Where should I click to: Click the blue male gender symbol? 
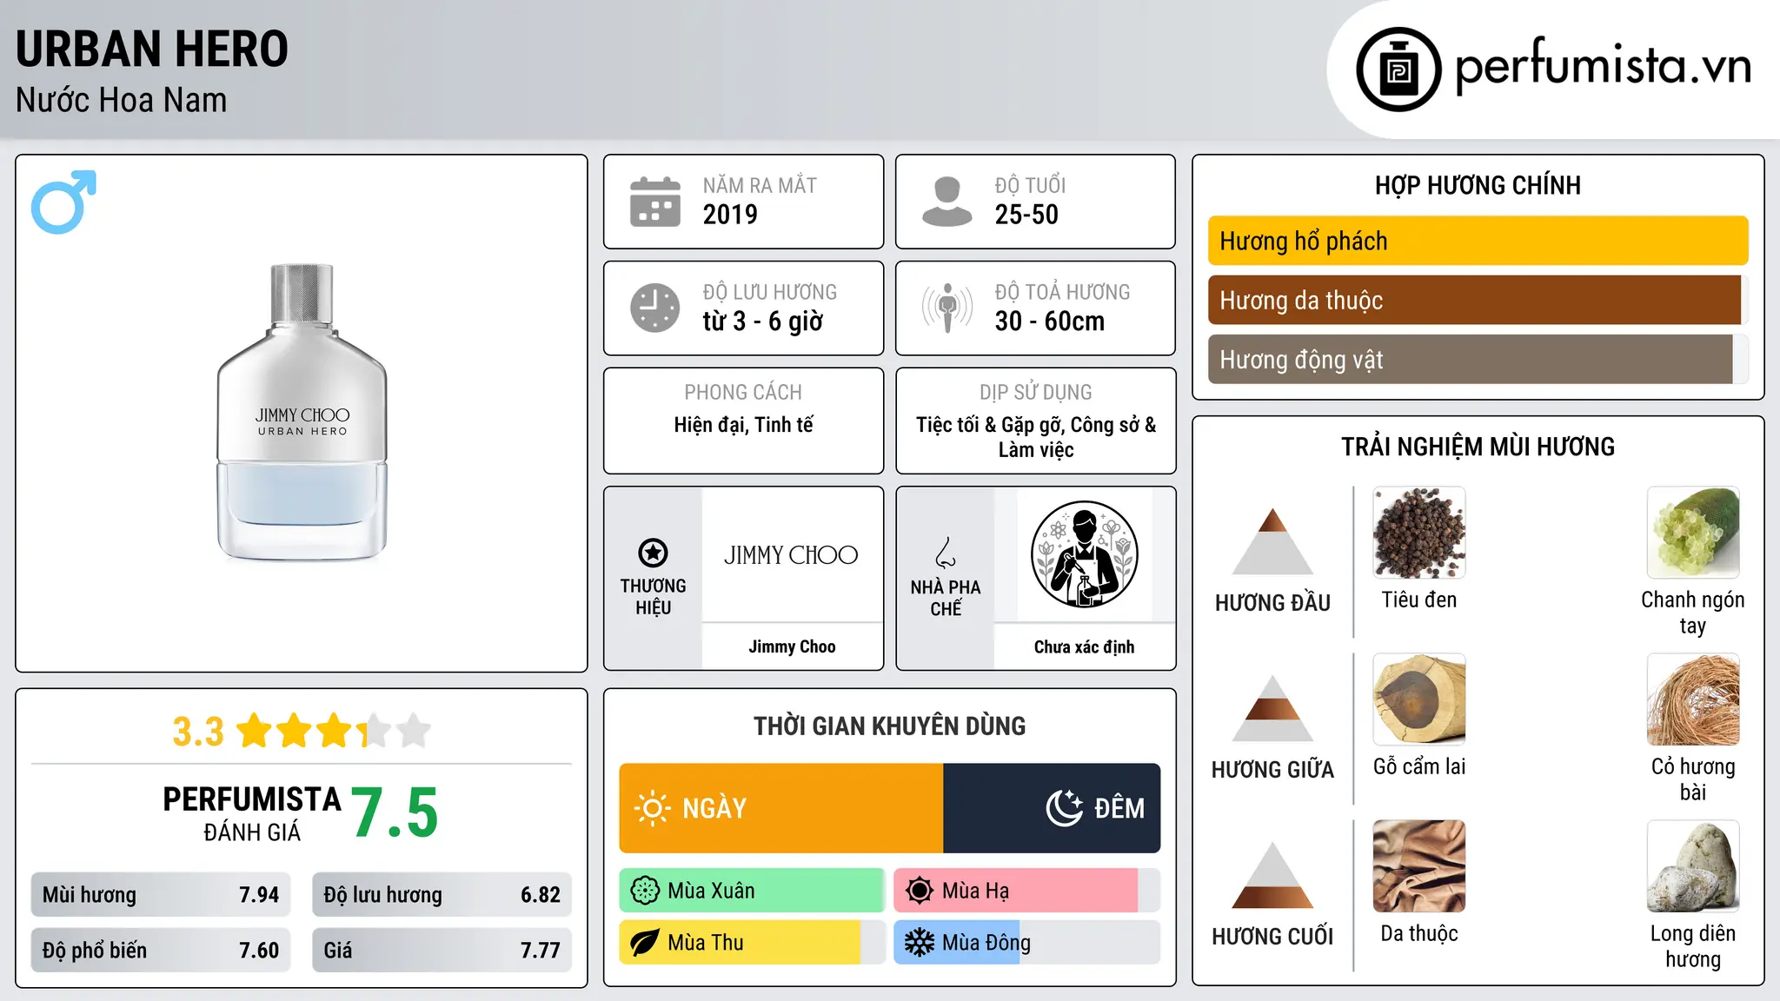click(63, 202)
